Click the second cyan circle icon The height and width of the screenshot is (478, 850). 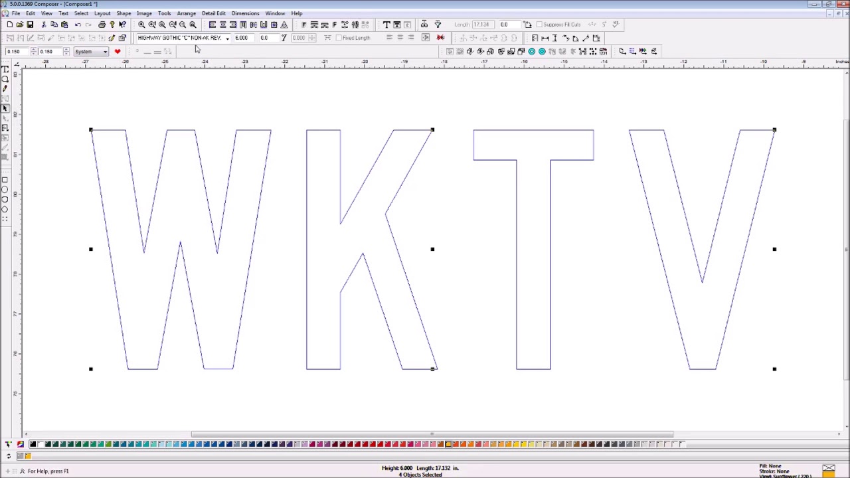pos(542,51)
